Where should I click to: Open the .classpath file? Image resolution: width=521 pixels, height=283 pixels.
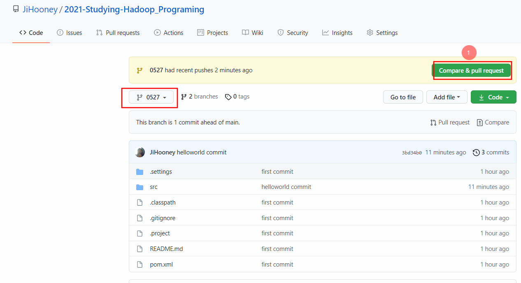[163, 202]
